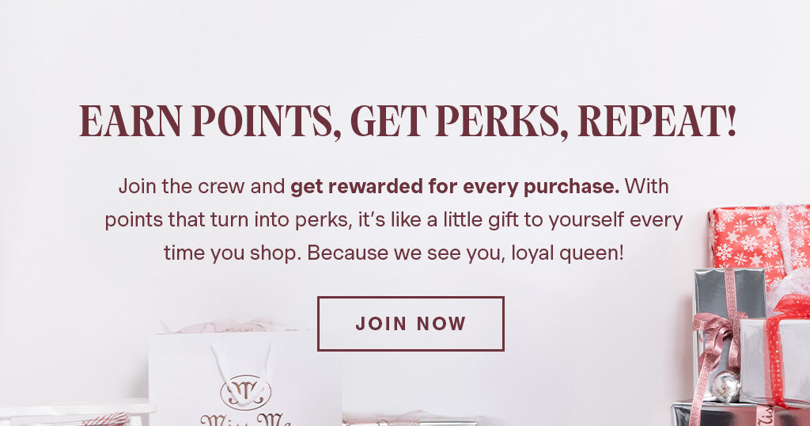Click the silver disco ball ornament

click(725, 386)
